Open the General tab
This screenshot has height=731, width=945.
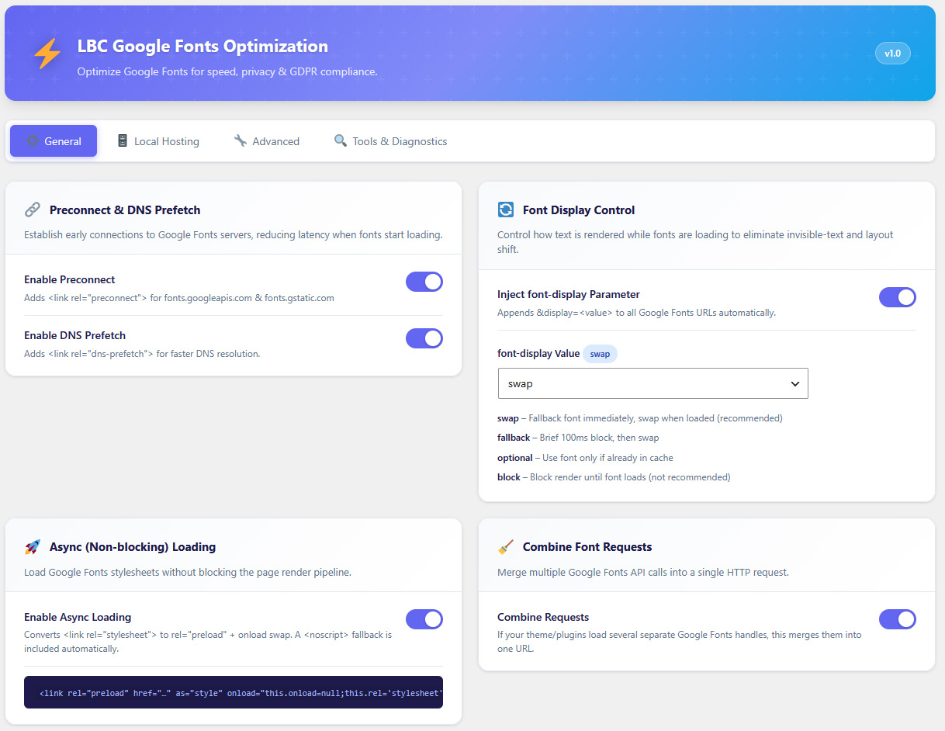pos(54,141)
